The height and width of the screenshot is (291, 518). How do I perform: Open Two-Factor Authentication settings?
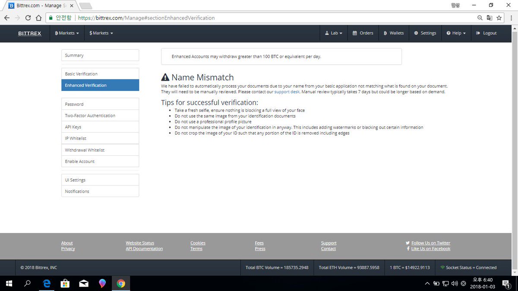[100, 116]
